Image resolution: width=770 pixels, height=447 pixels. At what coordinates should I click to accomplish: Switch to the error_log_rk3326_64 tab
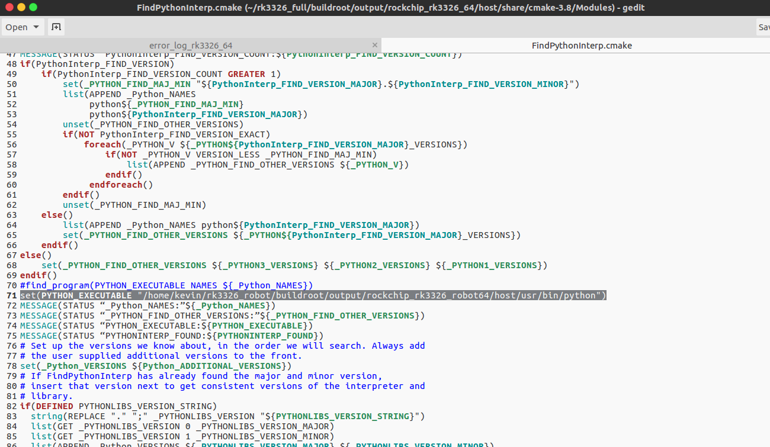tap(191, 46)
